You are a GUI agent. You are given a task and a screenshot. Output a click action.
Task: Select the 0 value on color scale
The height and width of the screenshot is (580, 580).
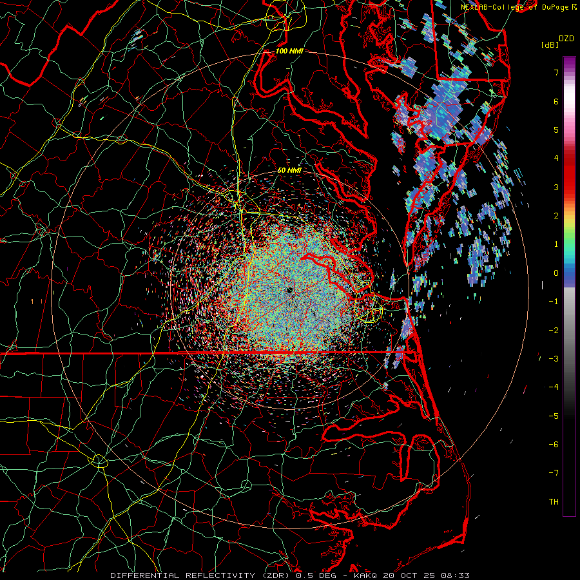(556, 273)
